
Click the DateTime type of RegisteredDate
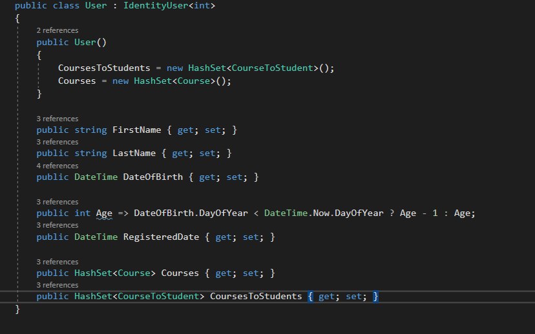pyautogui.click(x=96, y=237)
